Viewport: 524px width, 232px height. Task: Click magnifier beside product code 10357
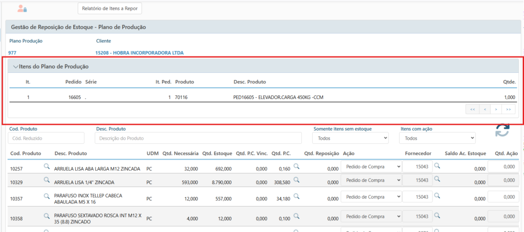pos(47,195)
